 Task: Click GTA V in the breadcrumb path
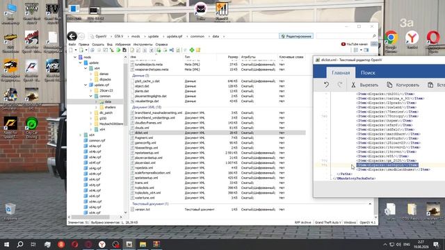(x=119, y=36)
